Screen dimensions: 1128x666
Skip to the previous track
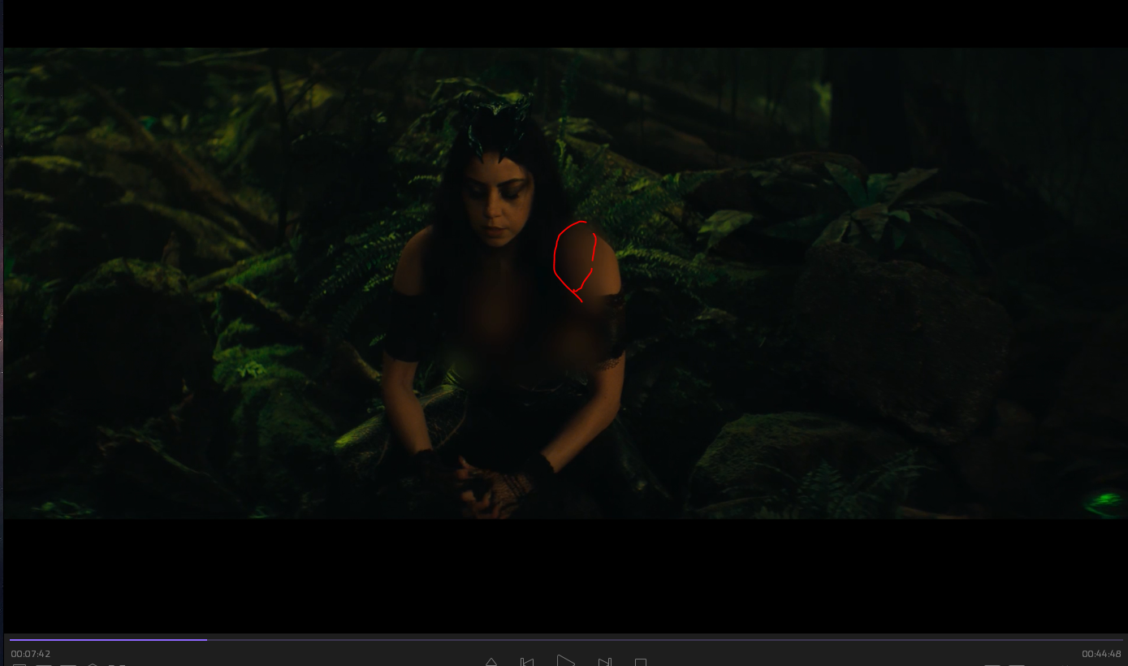[527, 663]
